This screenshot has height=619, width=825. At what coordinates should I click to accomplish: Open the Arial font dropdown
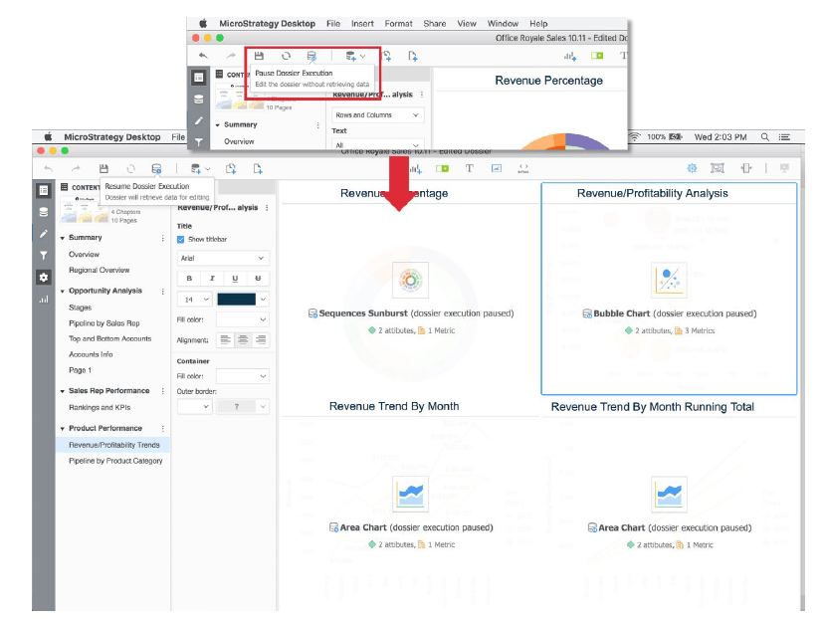point(223,258)
